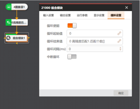140x109 pixels.
Task: Click the wrench icon on 组合模块1
Action: [8, 38]
